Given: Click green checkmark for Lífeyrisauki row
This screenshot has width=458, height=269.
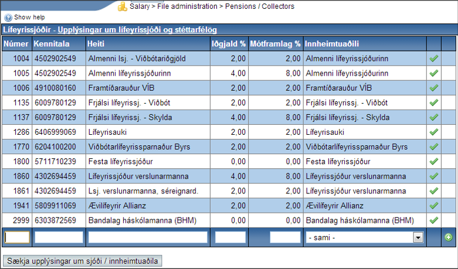Looking at the screenshot, I should coord(434,132).
